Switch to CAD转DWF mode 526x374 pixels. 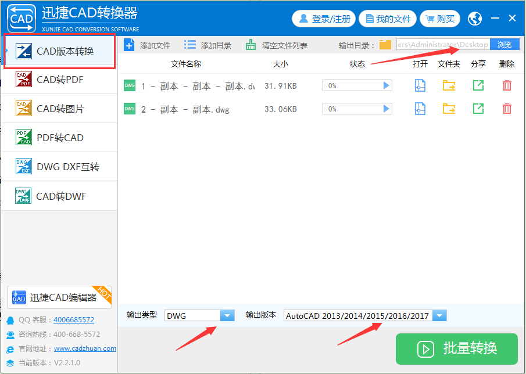tap(59, 196)
